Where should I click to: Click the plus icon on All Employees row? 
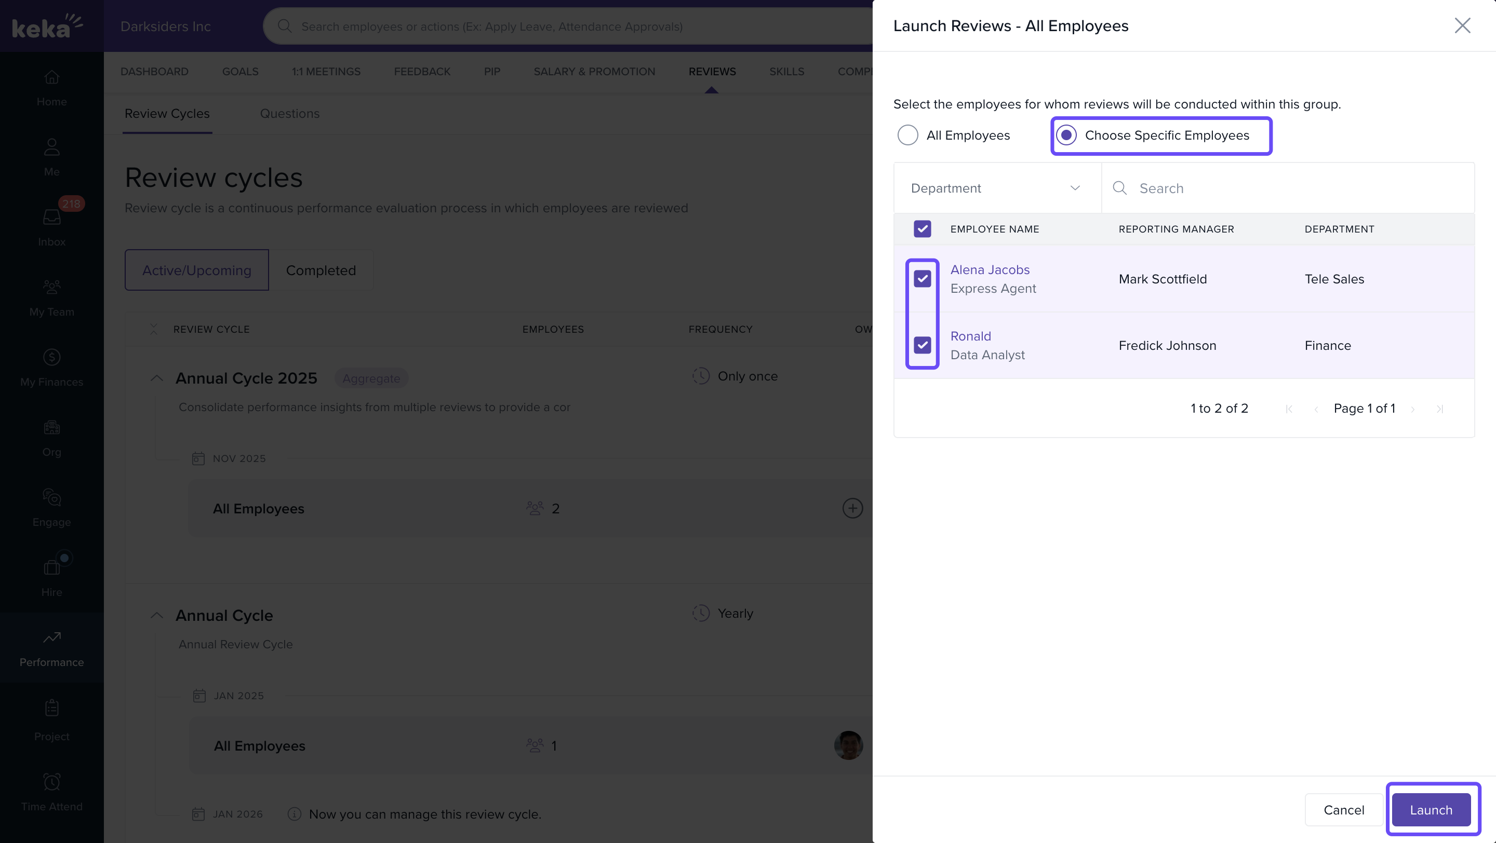click(x=852, y=508)
